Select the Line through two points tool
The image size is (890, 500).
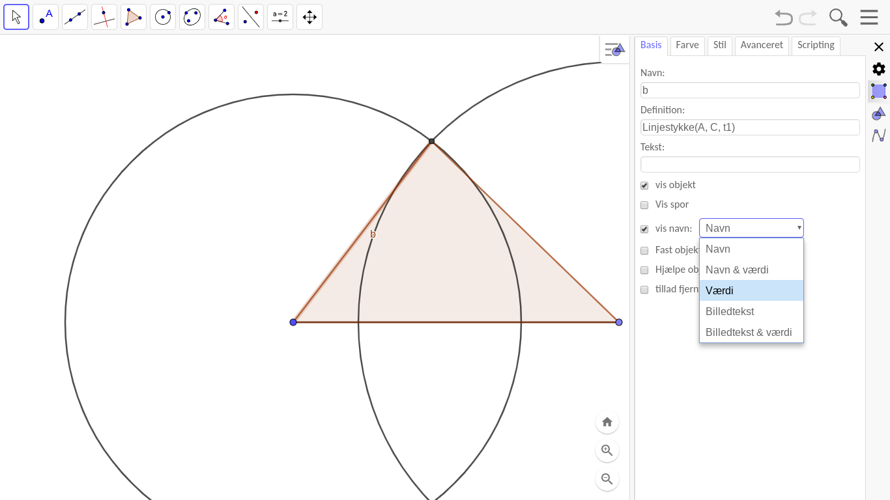(75, 17)
